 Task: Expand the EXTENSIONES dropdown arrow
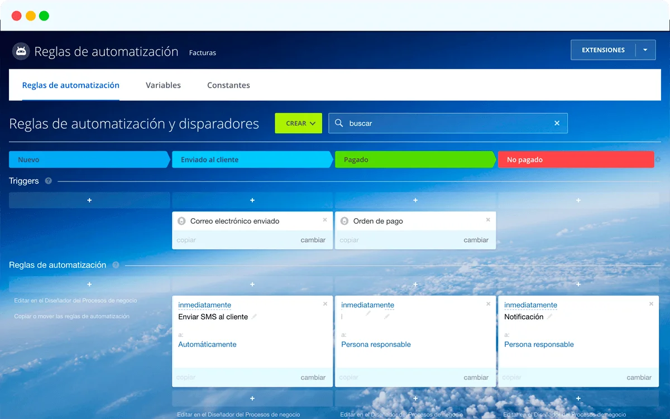(x=645, y=50)
